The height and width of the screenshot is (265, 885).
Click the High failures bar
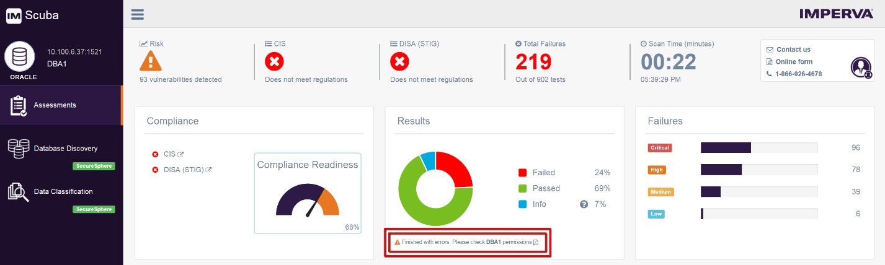pyautogui.click(x=759, y=170)
